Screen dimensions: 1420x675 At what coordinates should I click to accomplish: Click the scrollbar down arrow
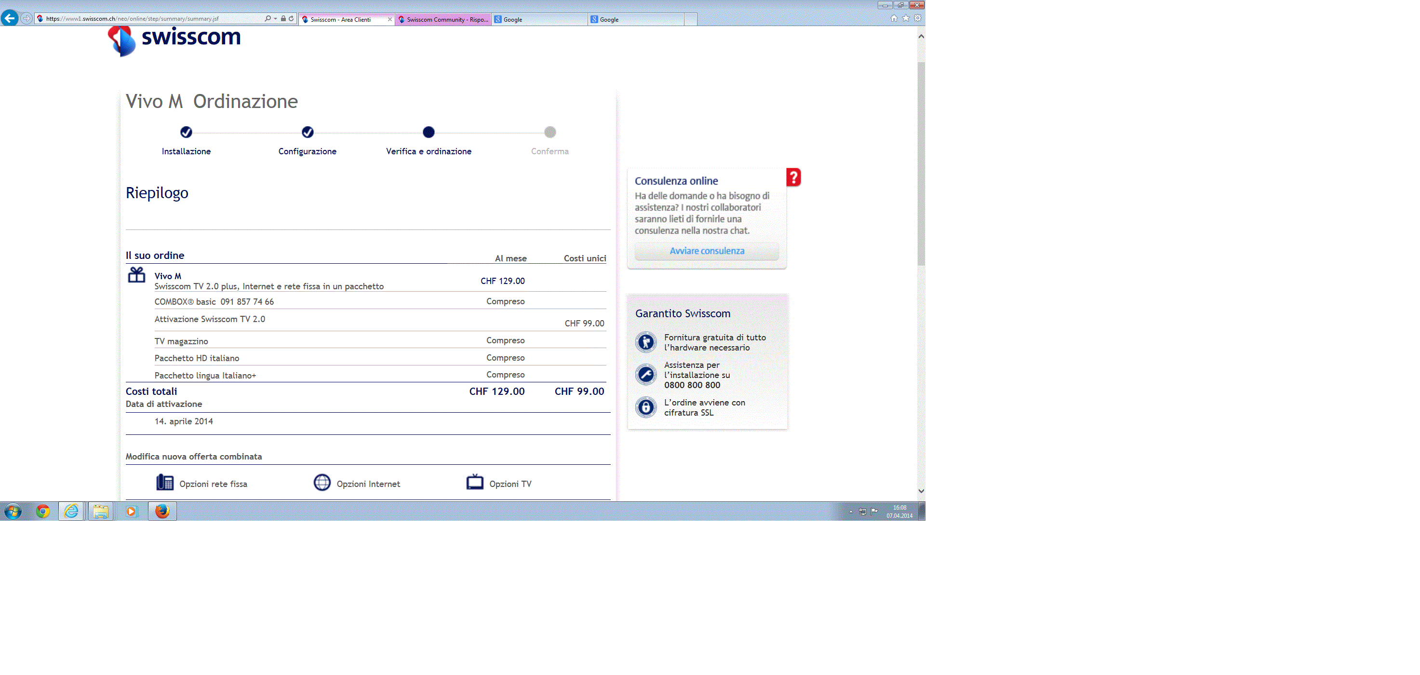pyautogui.click(x=921, y=491)
